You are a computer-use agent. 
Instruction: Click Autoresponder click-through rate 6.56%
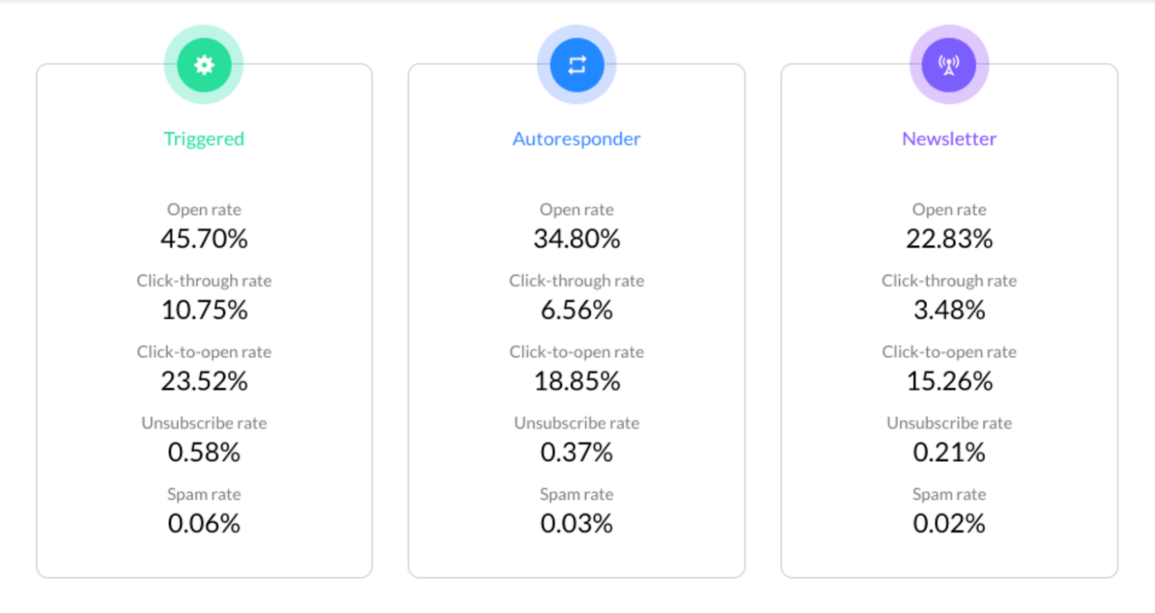point(576,311)
